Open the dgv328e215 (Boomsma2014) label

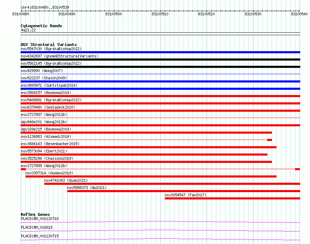(46, 129)
